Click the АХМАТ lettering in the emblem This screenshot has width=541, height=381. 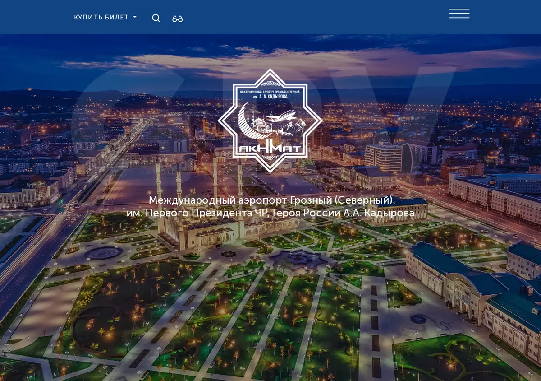270,149
